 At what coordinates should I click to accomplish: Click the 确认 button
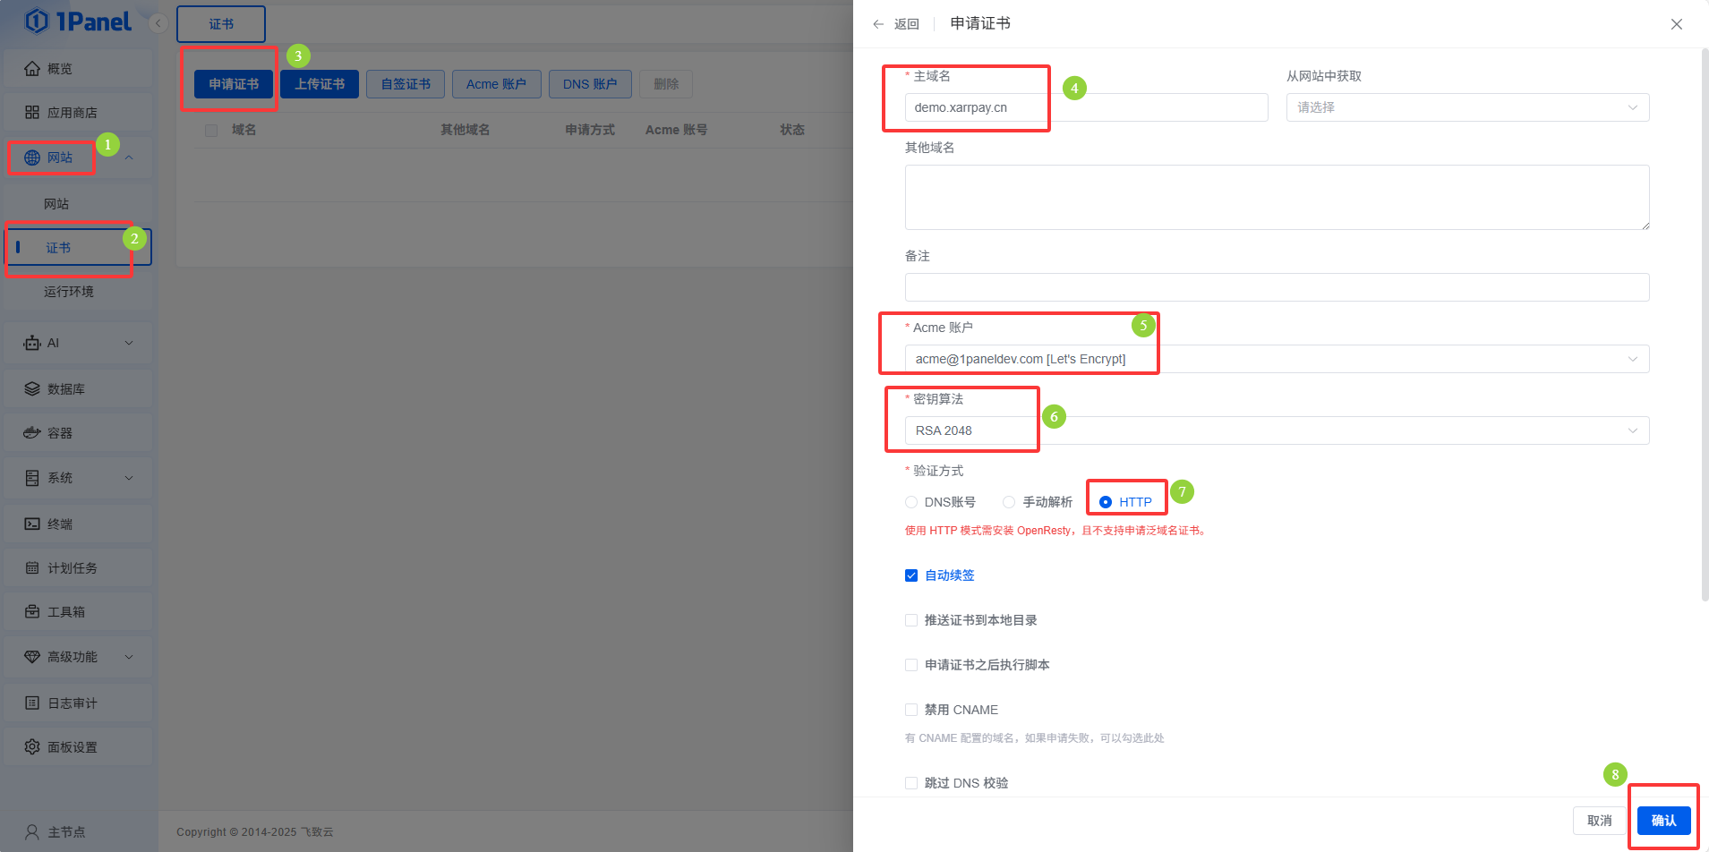click(x=1663, y=821)
